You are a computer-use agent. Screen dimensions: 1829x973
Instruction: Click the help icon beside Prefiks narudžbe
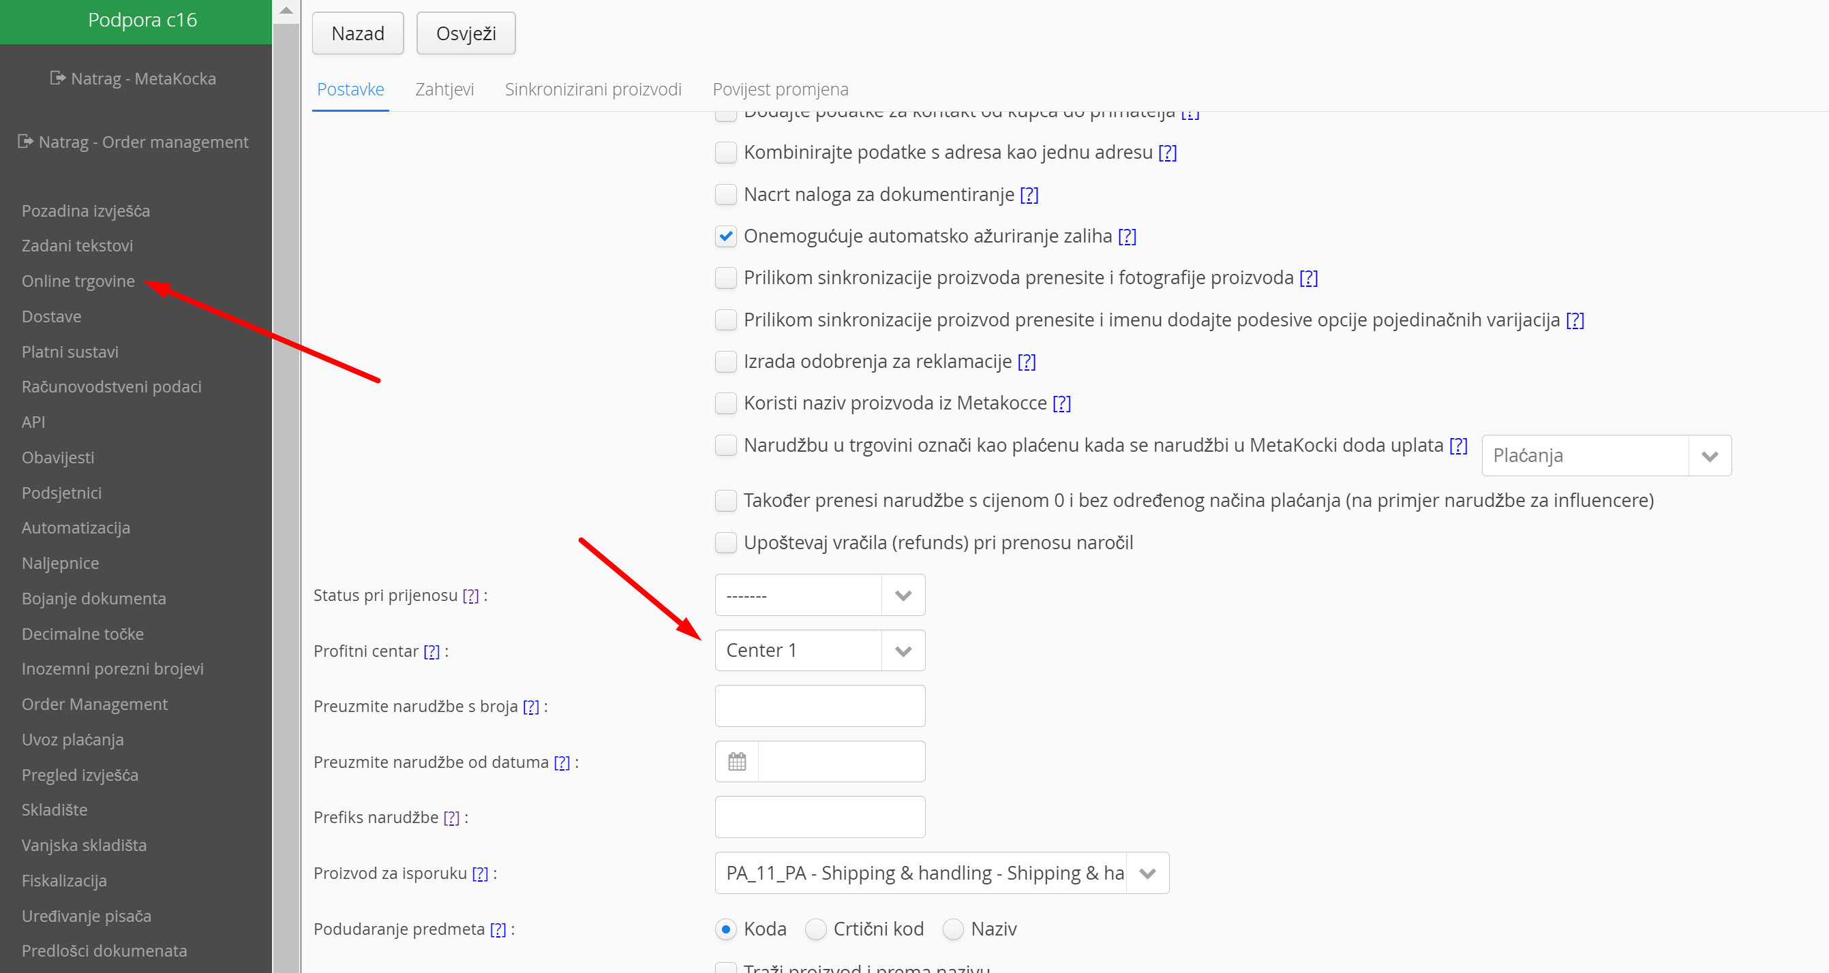click(x=451, y=818)
